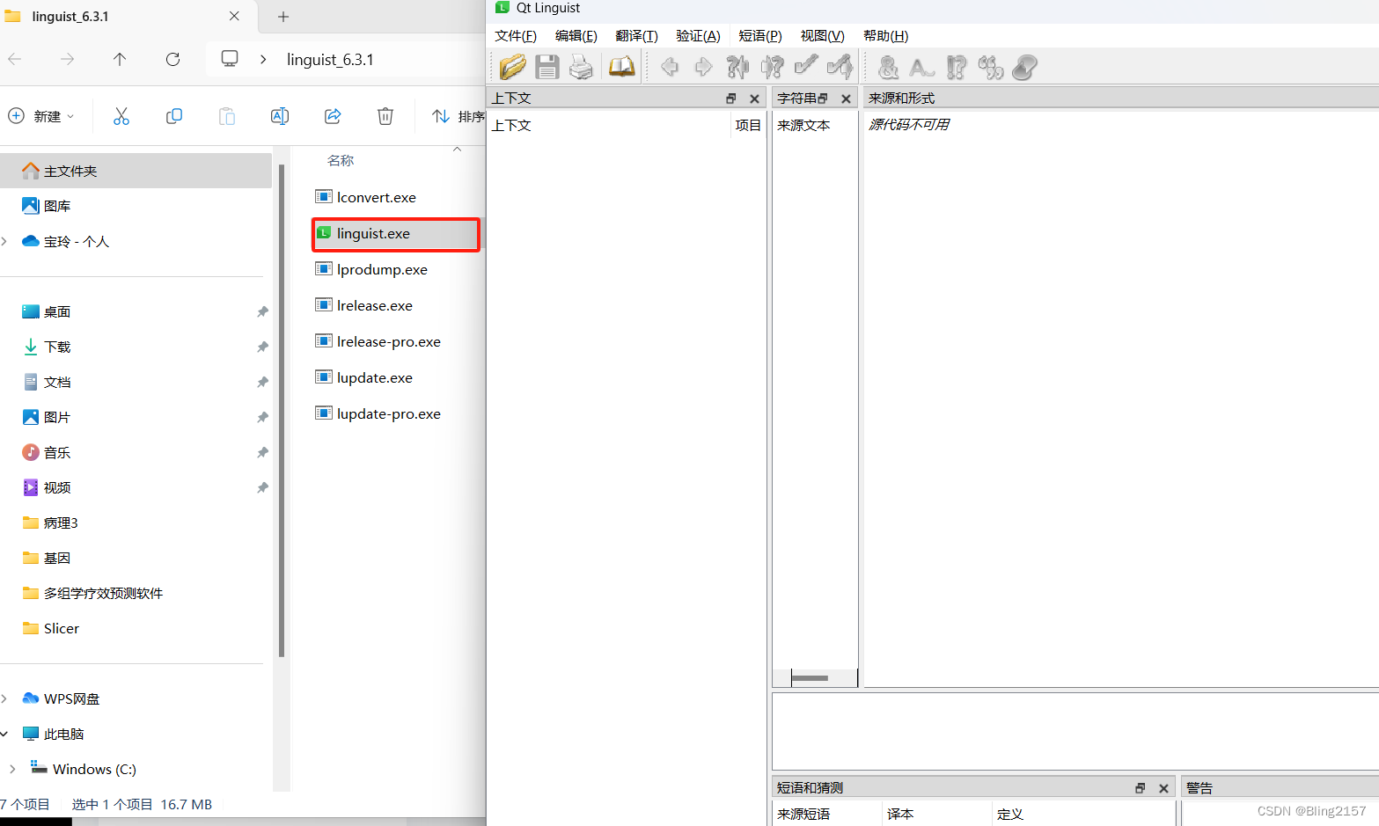Float the 短语和猜测 dock panel
This screenshot has width=1379, height=826.
1140,788
